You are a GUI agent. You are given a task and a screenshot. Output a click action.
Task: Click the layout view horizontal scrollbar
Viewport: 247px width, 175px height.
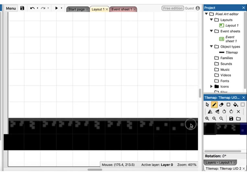coord(95,170)
